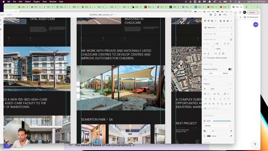Click the help question mark button

[x=255, y=144]
